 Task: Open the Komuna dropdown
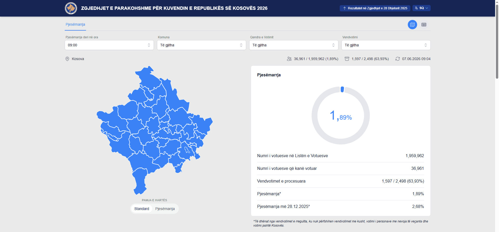tap(201, 45)
